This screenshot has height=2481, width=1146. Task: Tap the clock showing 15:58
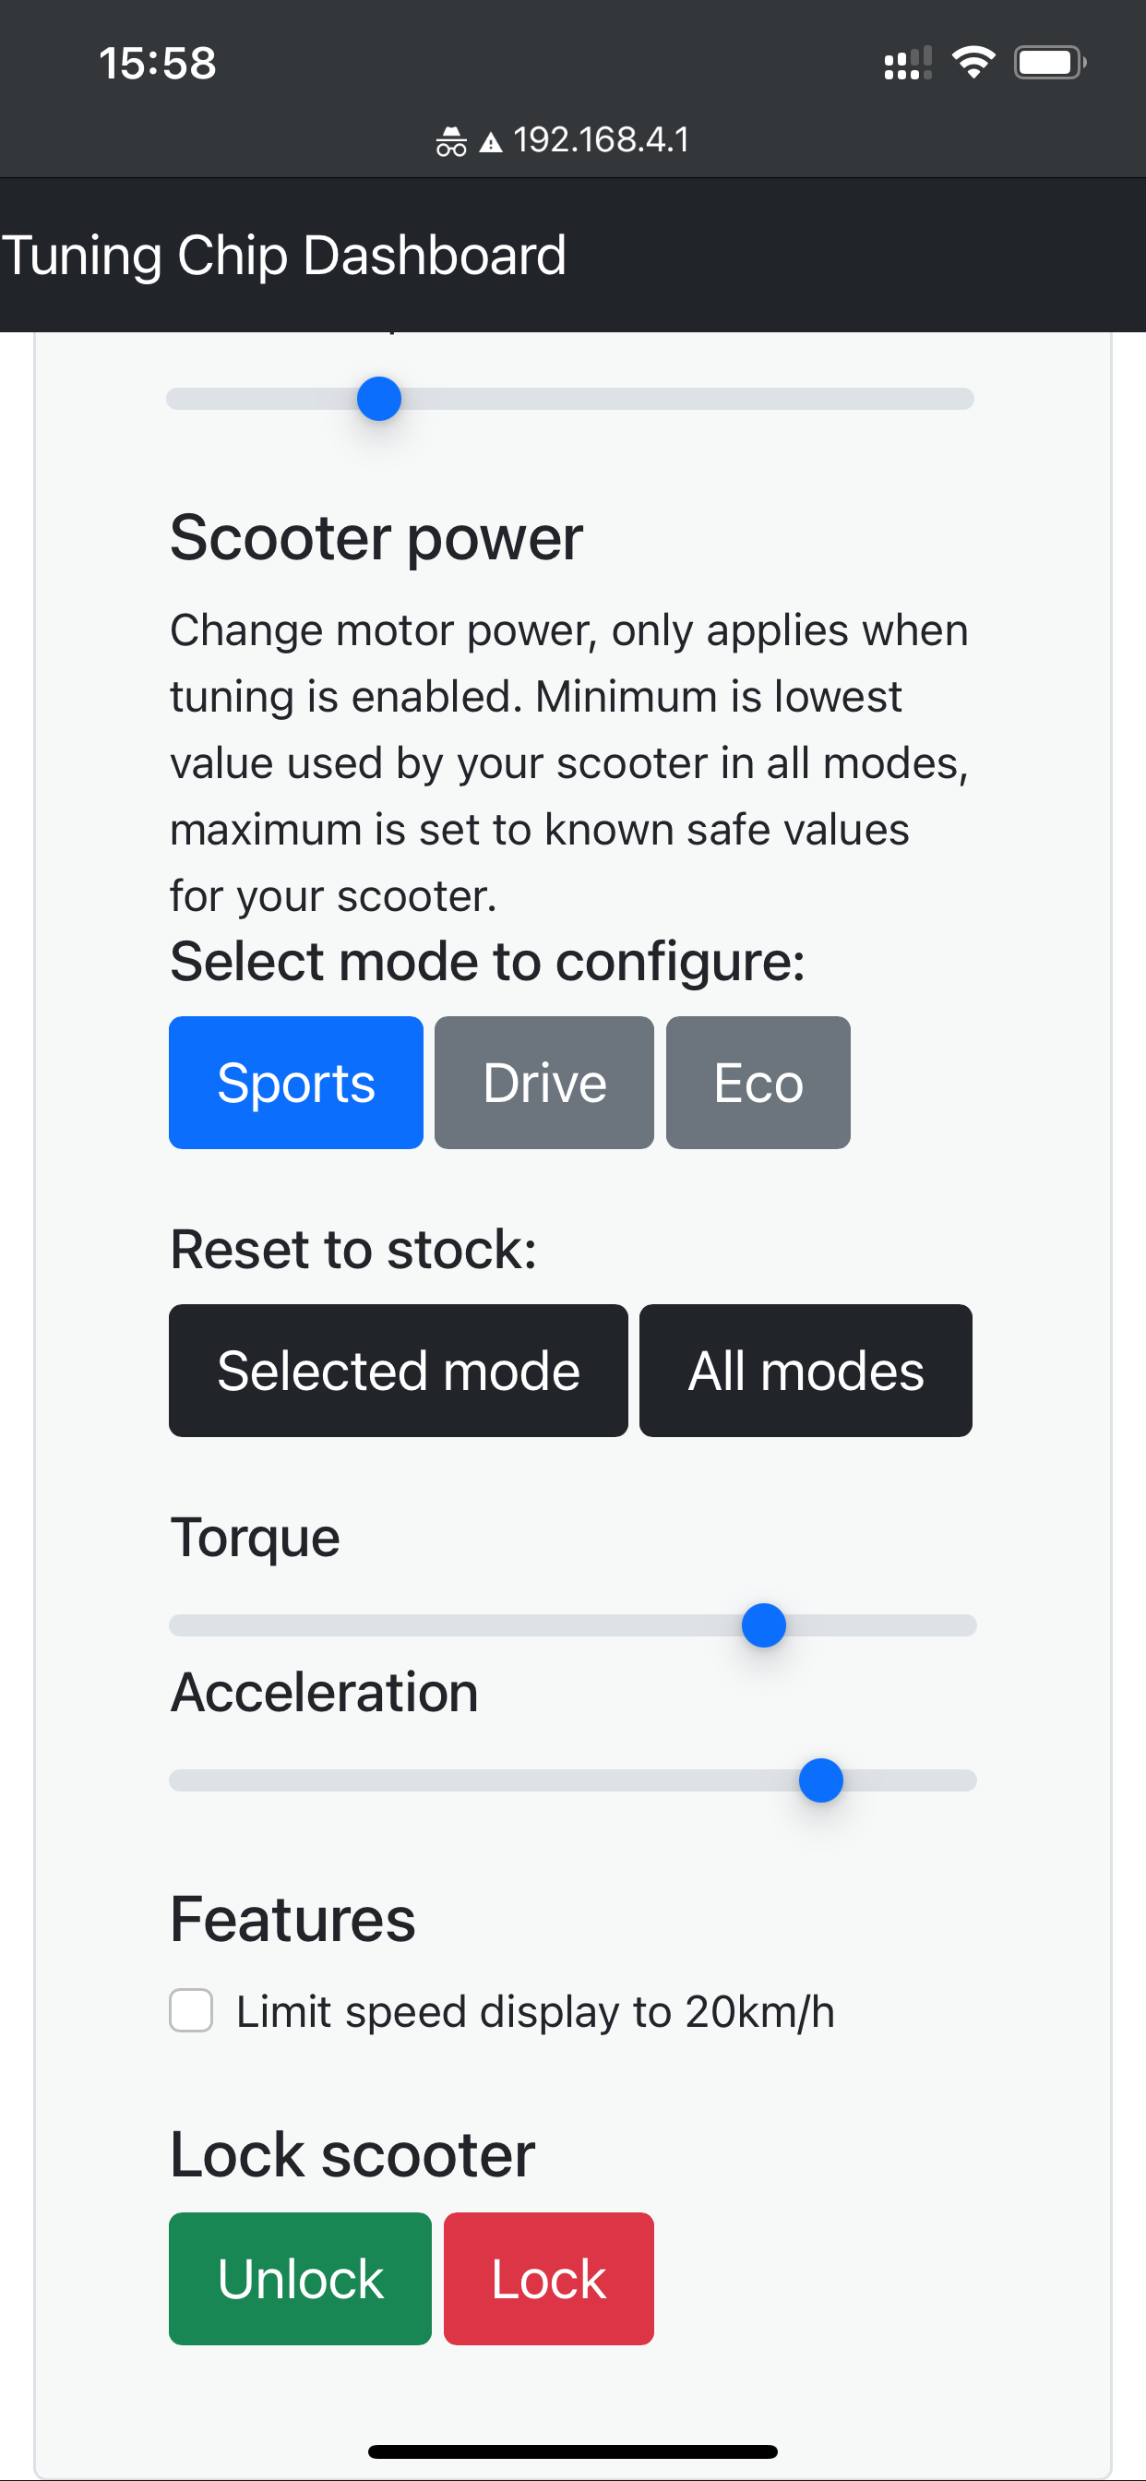(159, 64)
